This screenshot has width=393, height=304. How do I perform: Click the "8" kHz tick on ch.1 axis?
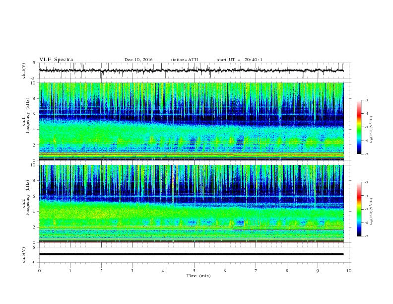pos(35,98)
